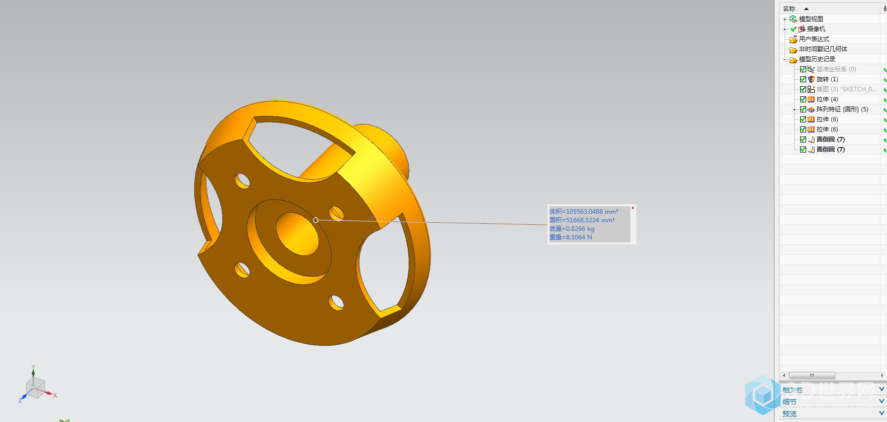
Task: Click the 体积=105563.0488 mm³ value
Action: click(584, 212)
